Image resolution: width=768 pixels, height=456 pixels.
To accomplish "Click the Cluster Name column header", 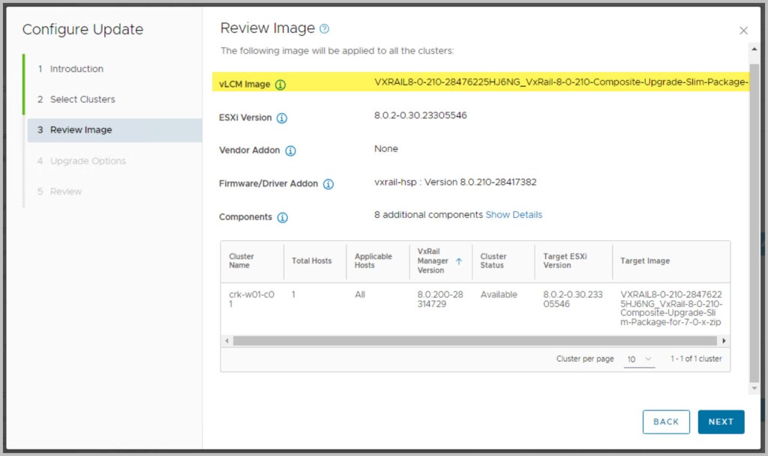I will [x=241, y=261].
